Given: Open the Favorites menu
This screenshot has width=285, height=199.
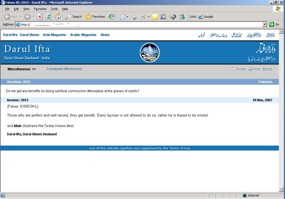Looking at the screenshot, I should click(x=40, y=9).
